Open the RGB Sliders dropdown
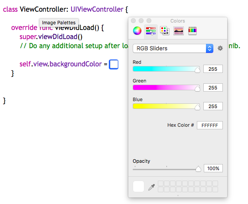The height and width of the screenshot is (204, 248). click(x=173, y=49)
